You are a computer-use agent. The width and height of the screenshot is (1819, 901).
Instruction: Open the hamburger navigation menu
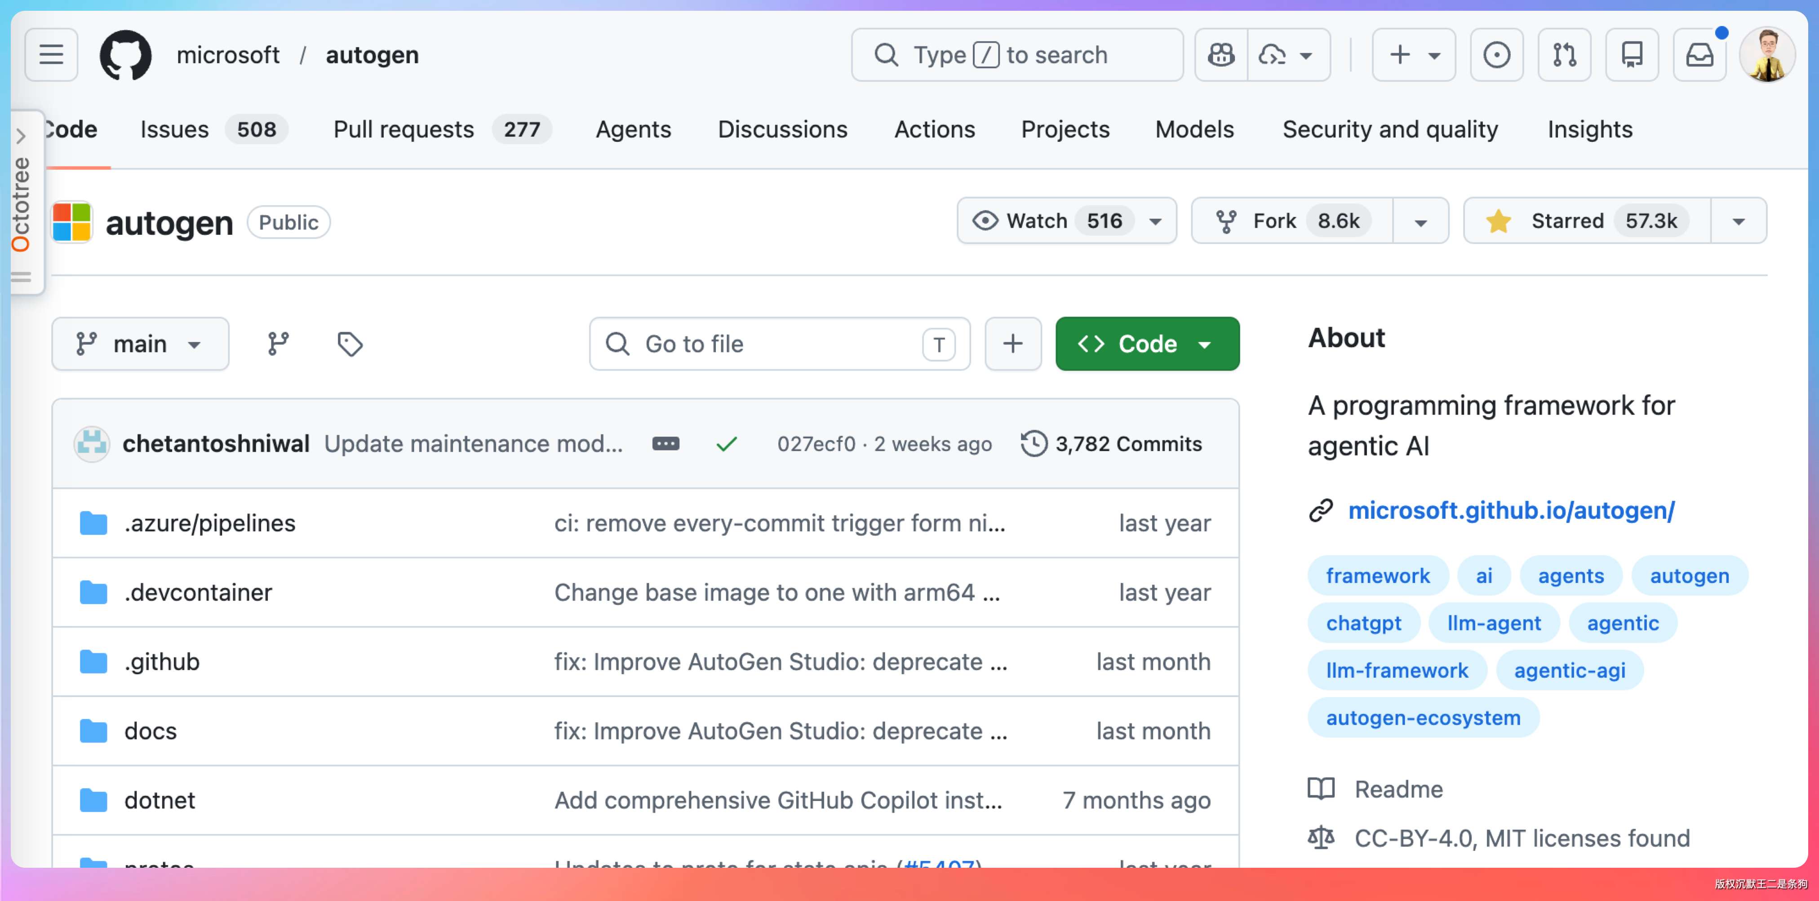(x=51, y=54)
